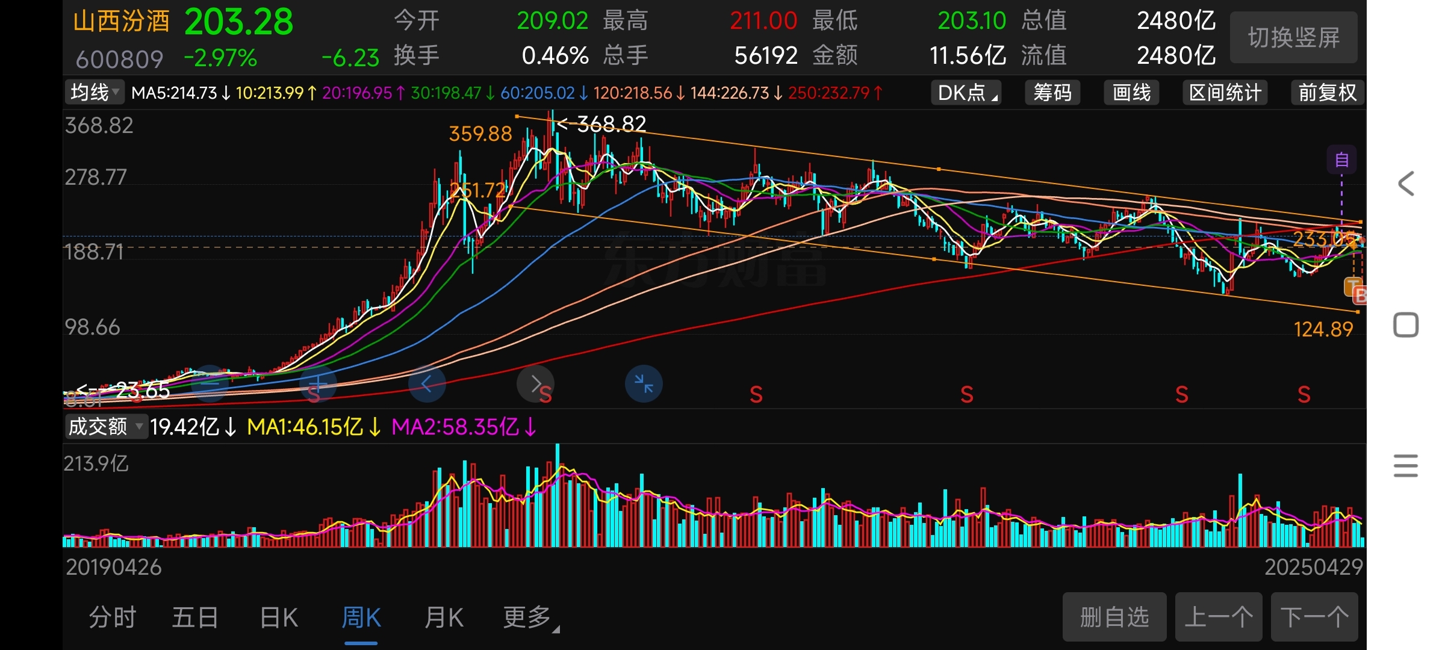Tap the MA1:46.15亿 volume average
Screen dimensions: 1445x650
pyautogui.click(x=314, y=427)
